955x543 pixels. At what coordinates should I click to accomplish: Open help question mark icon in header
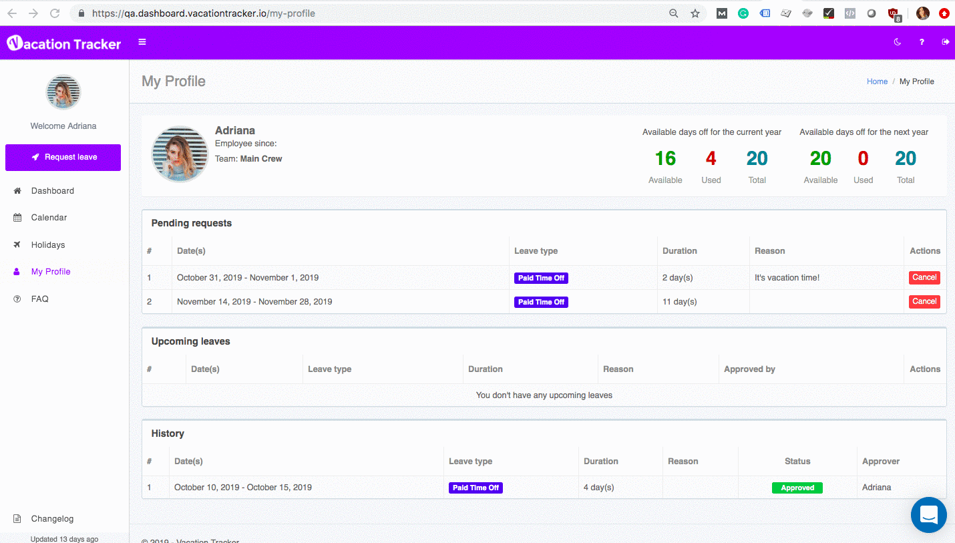pyautogui.click(x=922, y=42)
